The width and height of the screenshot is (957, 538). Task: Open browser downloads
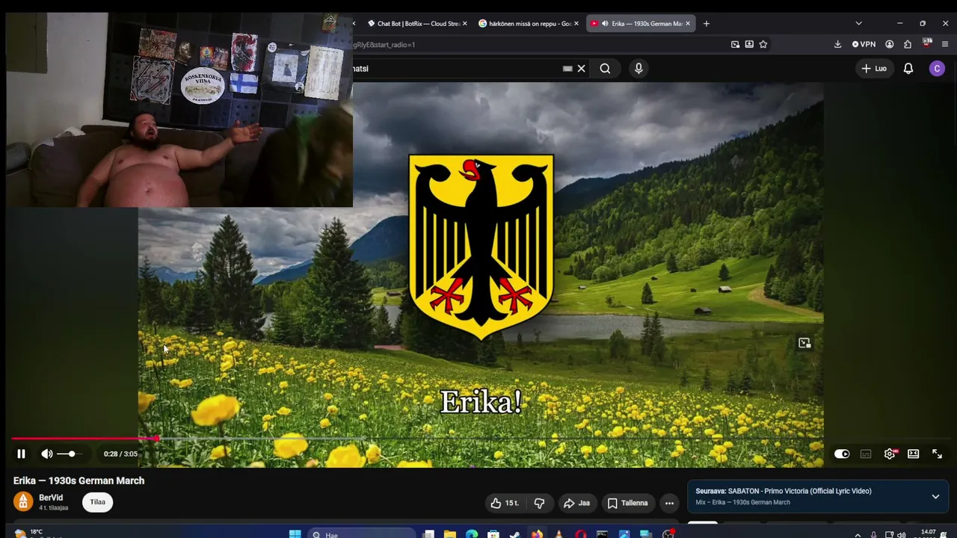(837, 45)
